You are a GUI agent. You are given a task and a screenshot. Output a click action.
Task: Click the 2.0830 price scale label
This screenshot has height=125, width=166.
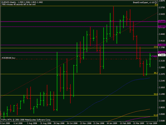(162, 107)
